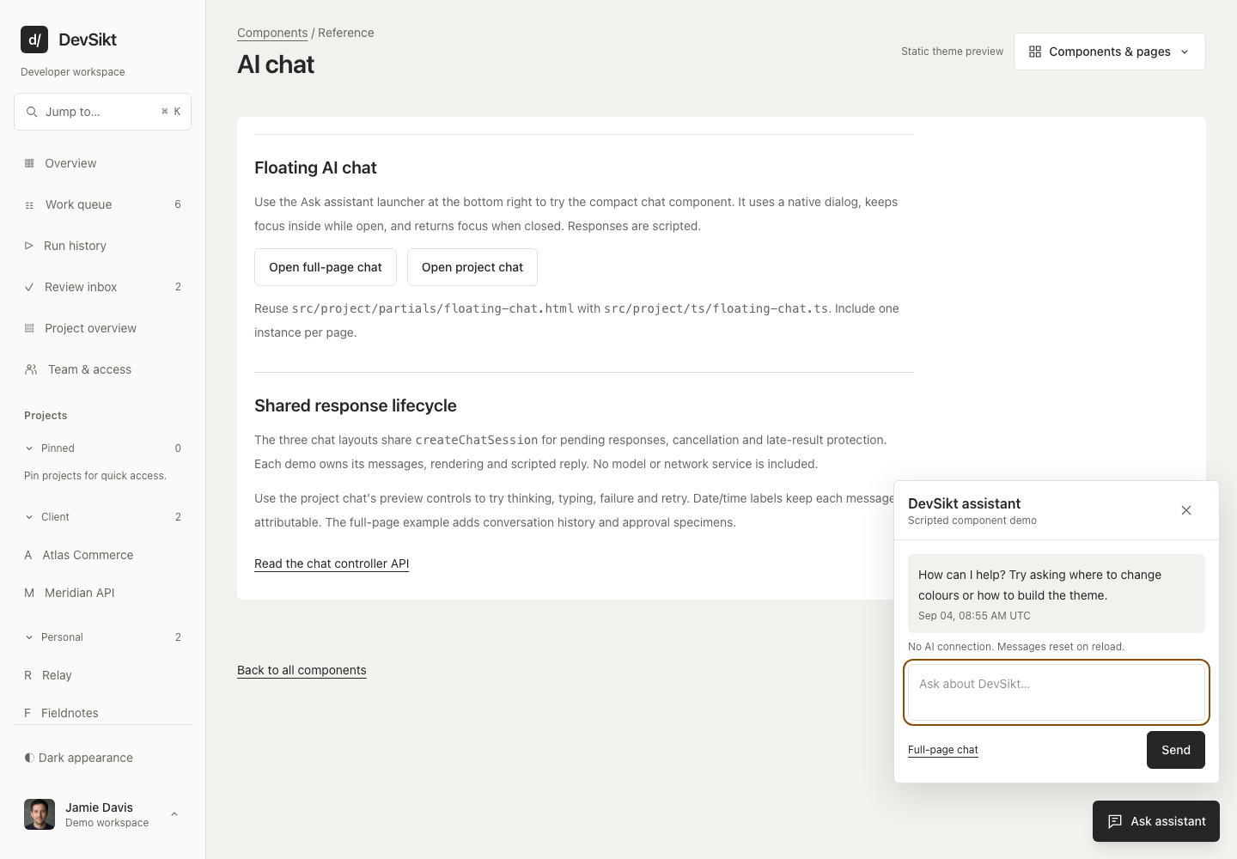Click the Work queue list icon
The width and height of the screenshot is (1237, 859).
point(29,205)
